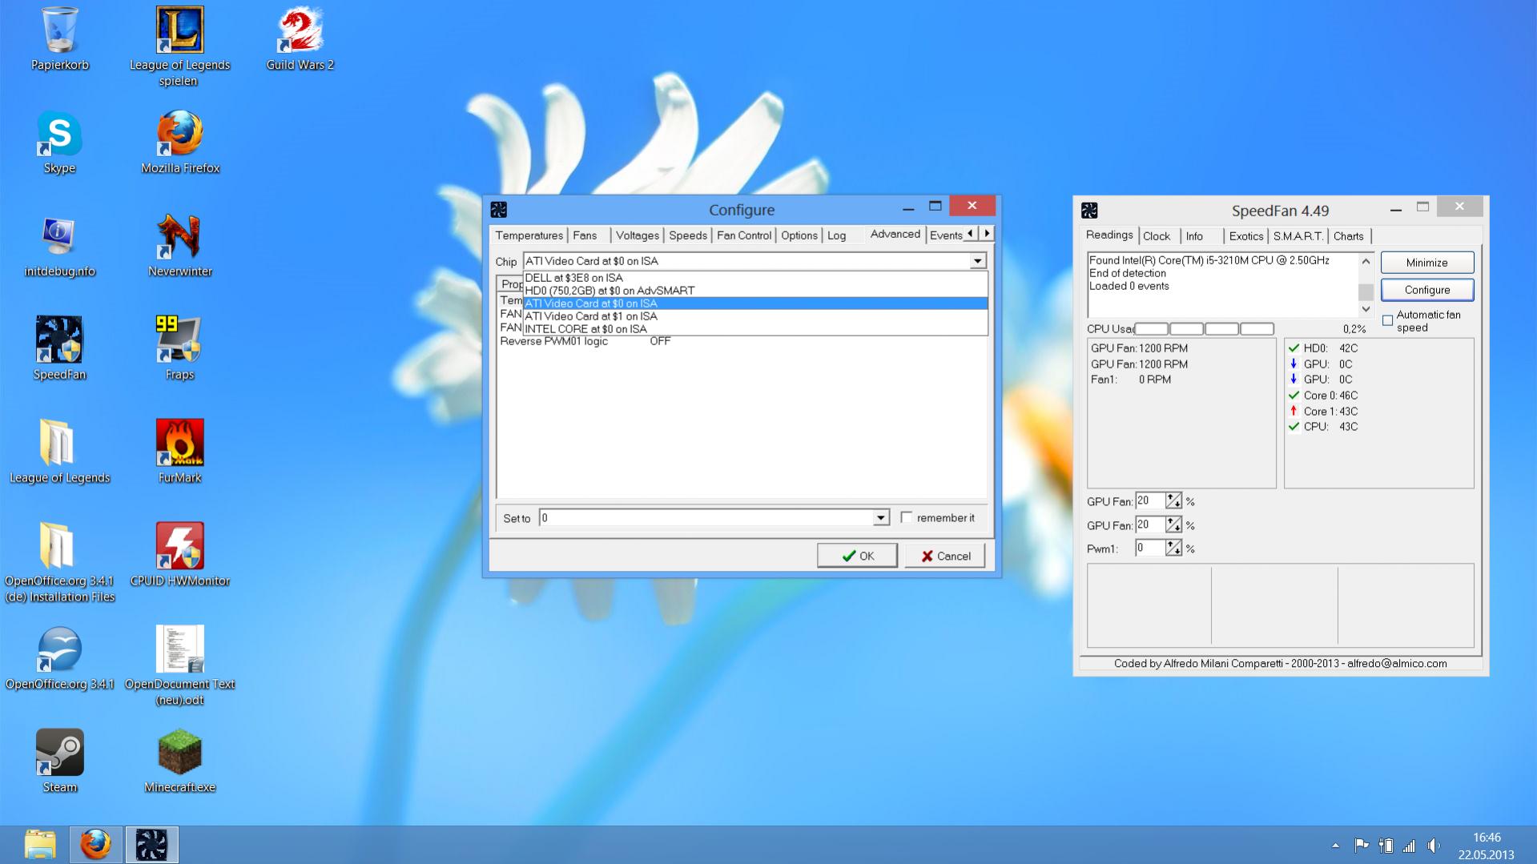
Task: Click Cancel in the Configure dialog
Action: click(x=945, y=556)
